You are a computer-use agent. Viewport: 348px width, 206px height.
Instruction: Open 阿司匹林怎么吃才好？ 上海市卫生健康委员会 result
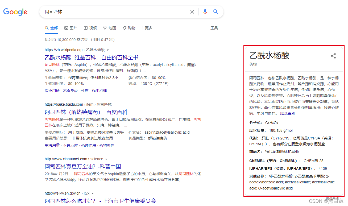(x=100, y=201)
